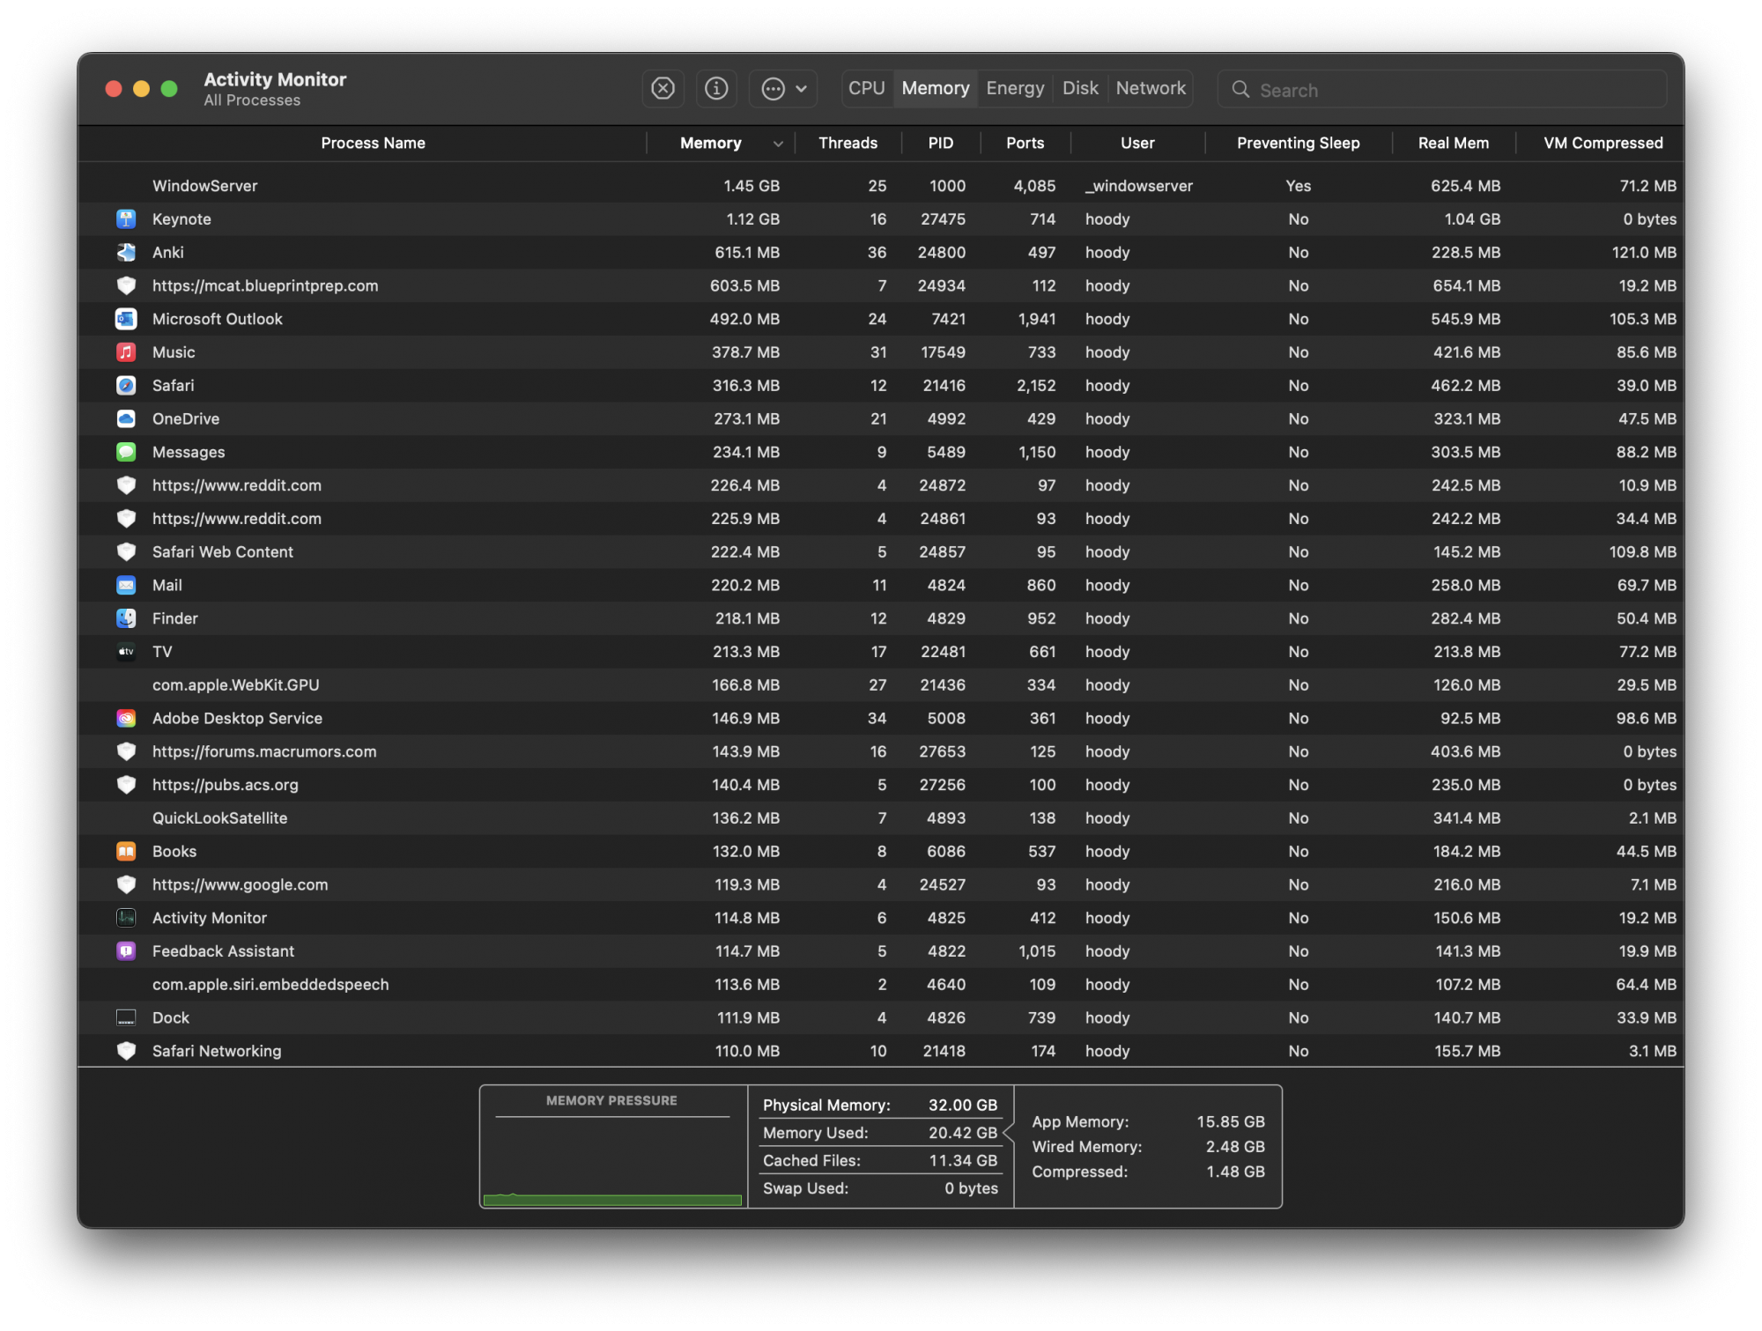1762x1331 pixels.
Task: Click the Memory Pressure graph
Action: click(x=612, y=1163)
